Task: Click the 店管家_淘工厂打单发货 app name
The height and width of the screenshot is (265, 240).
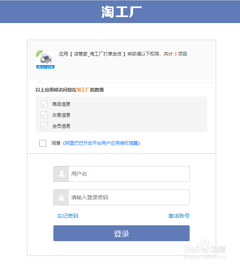Action: coord(98,54)
